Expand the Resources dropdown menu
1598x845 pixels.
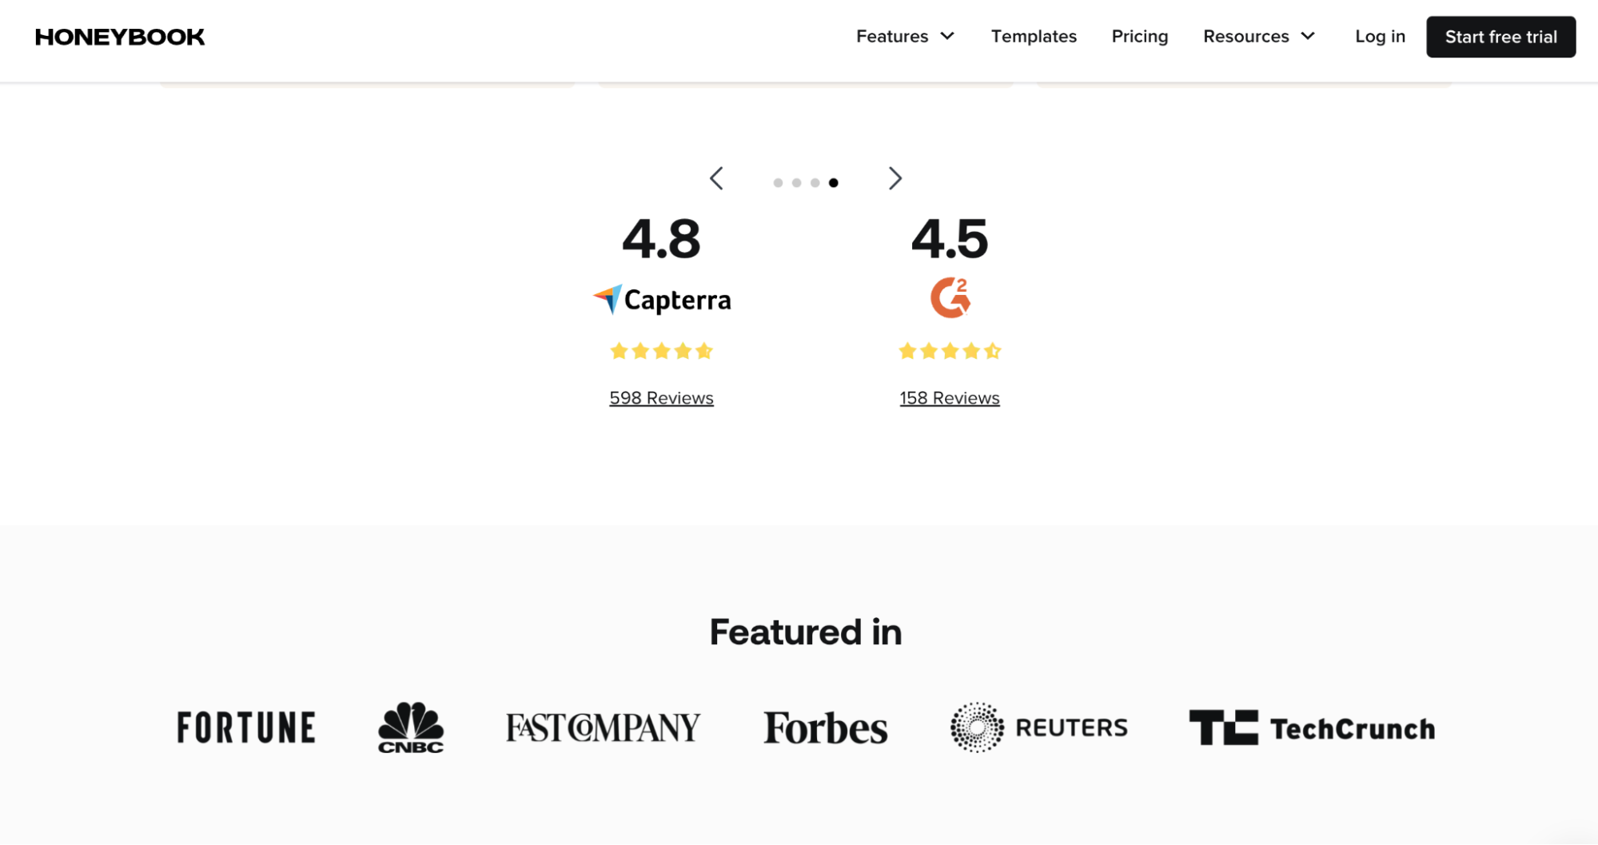(x=1259, y=37)
